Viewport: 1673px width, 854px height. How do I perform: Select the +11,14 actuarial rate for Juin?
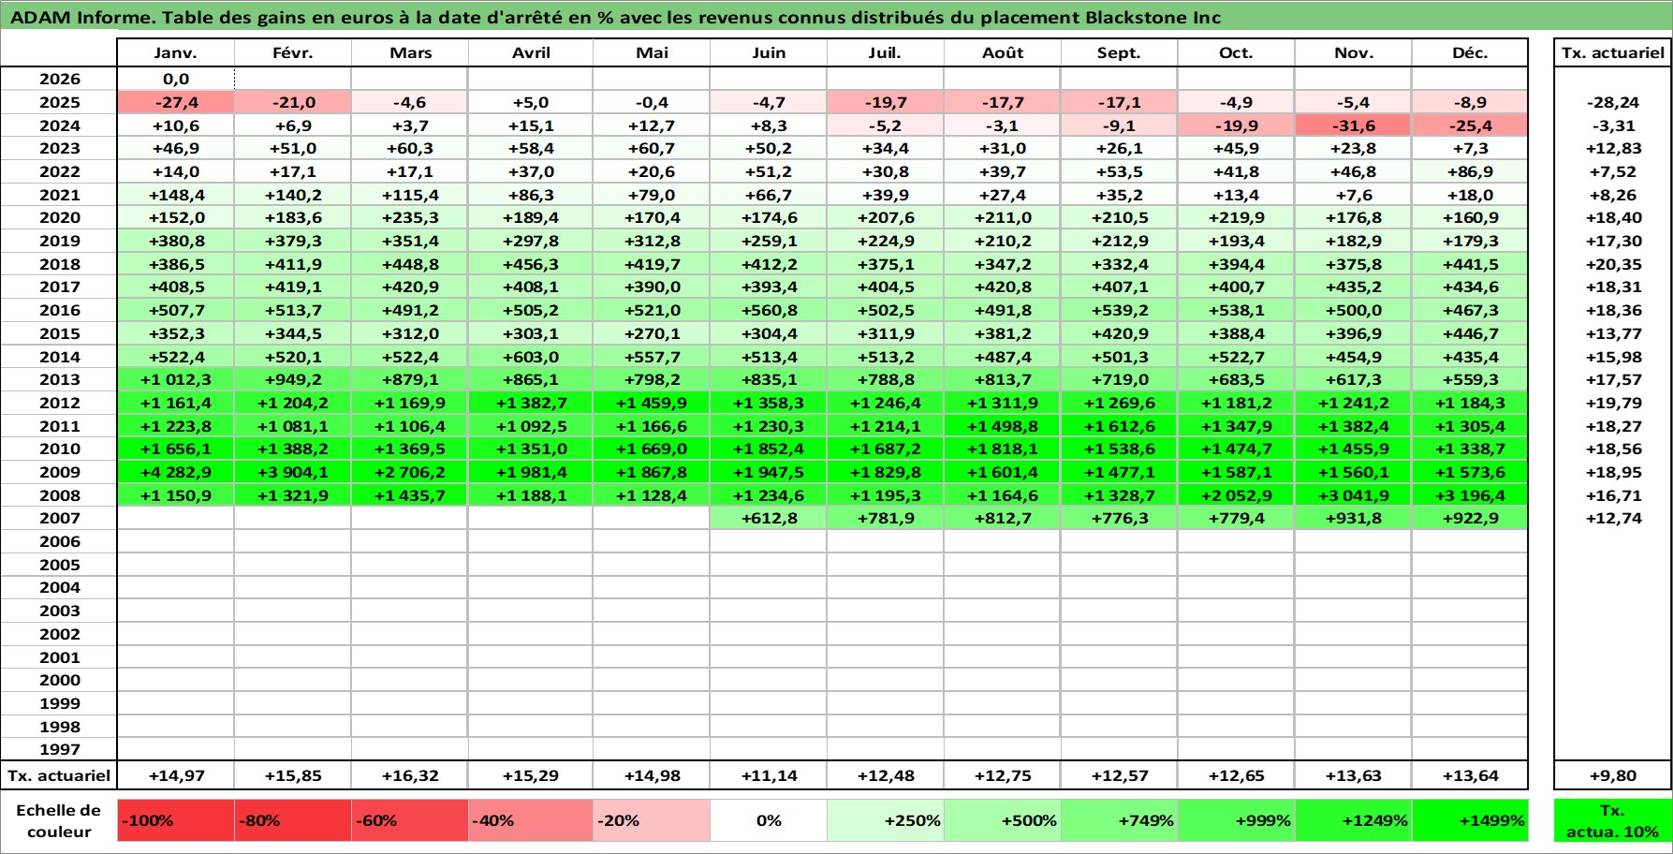click(x=769, y=776)
